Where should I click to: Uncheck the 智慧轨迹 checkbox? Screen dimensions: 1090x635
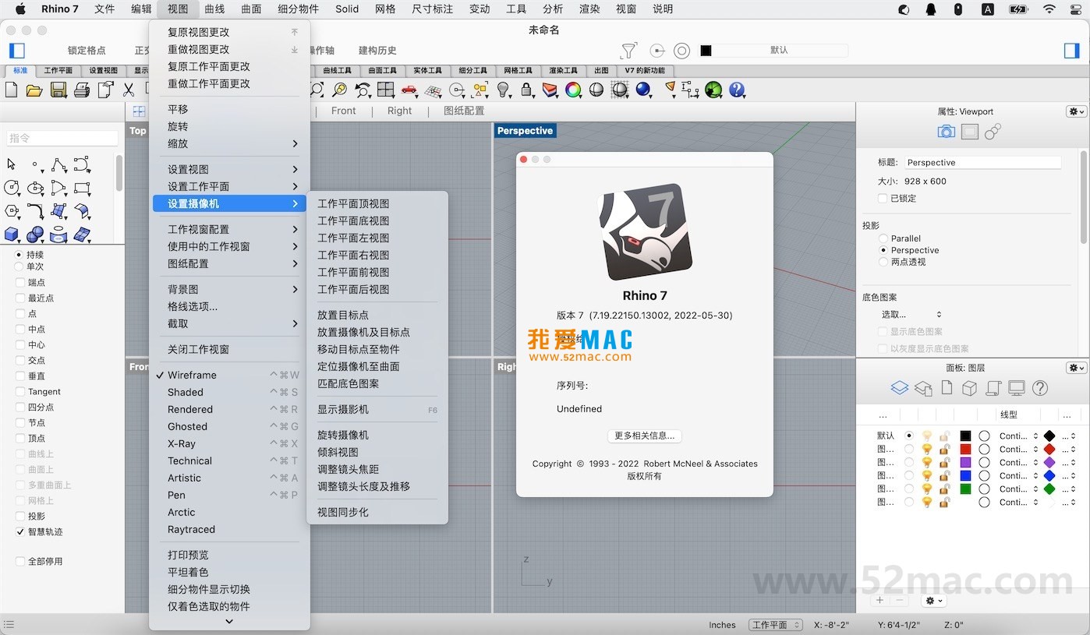(x=20, y=532)
